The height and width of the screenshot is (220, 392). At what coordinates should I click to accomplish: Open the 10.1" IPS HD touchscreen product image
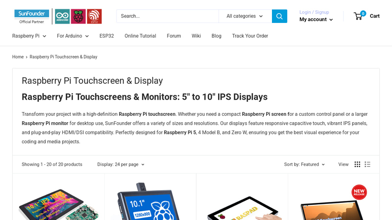[58, 203]
